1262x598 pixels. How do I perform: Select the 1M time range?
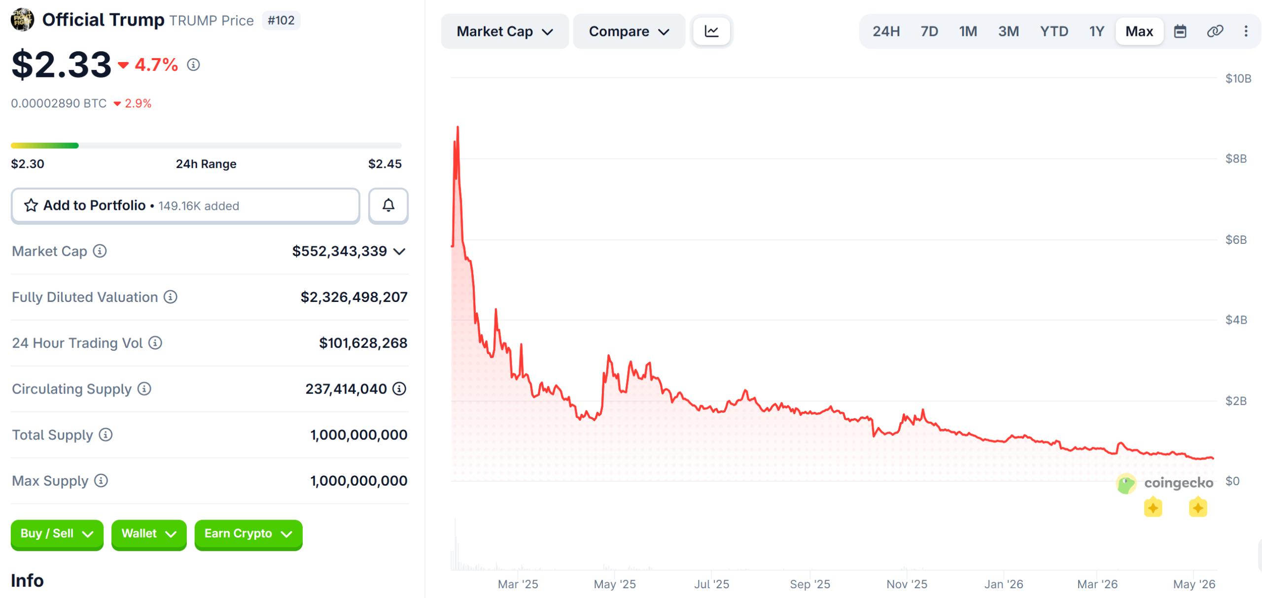tap(968, 32)
